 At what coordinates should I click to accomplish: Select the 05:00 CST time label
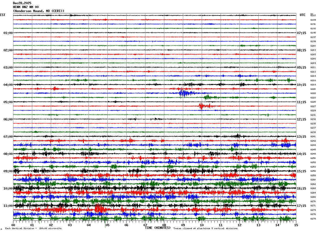[x=8, y=102]
